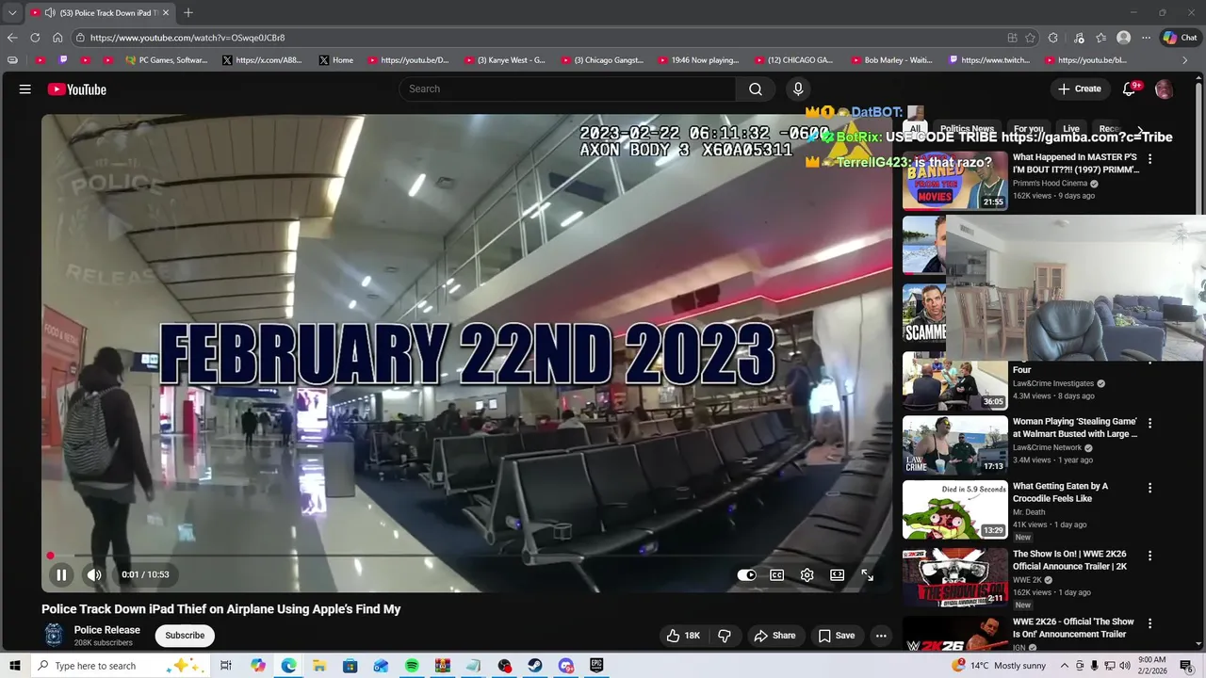Open options for the Walmart Stealing Game video
The height and width of the screenshot is (678, 1206).
[1149, 423]
